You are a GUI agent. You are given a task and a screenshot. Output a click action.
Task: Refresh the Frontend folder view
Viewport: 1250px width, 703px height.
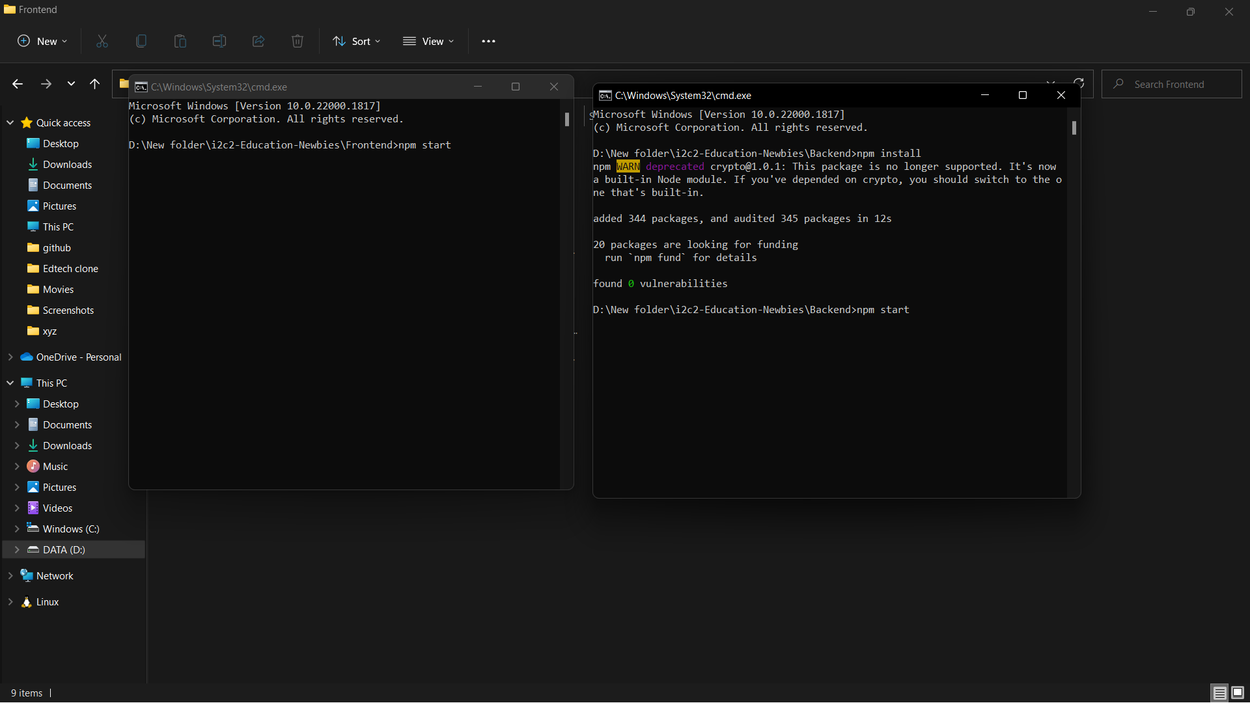[1079, 84]
